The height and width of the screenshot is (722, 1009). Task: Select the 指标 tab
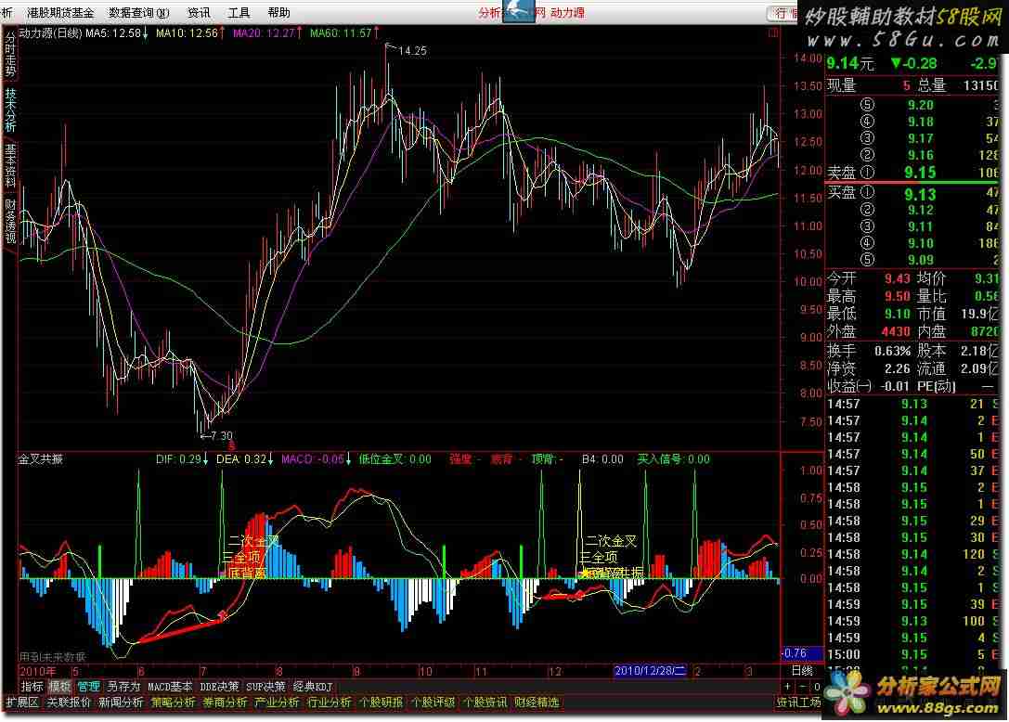pos(32,687)
